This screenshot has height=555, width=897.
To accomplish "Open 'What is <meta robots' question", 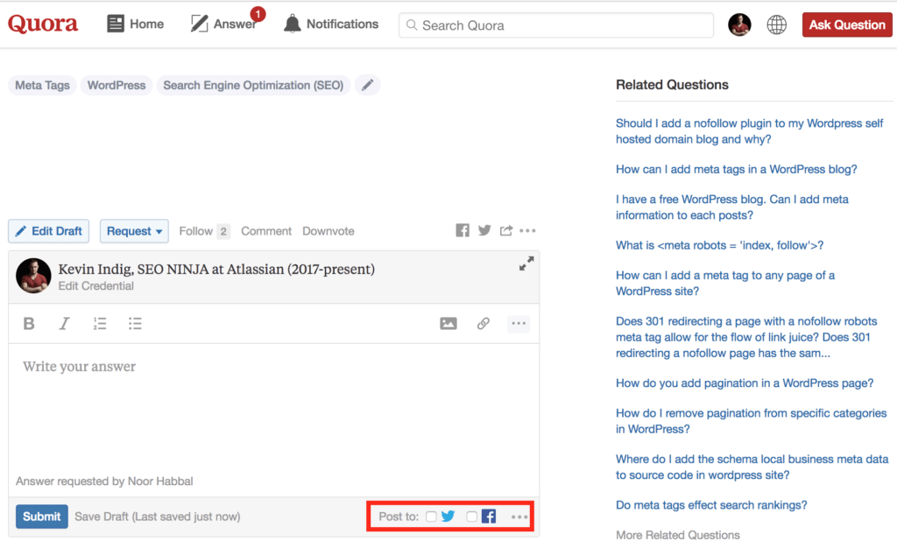I will [x=720, y=245].
